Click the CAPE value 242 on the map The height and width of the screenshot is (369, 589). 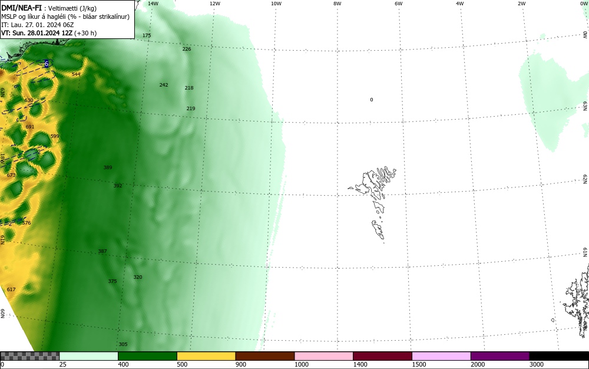tap(164, 85)
